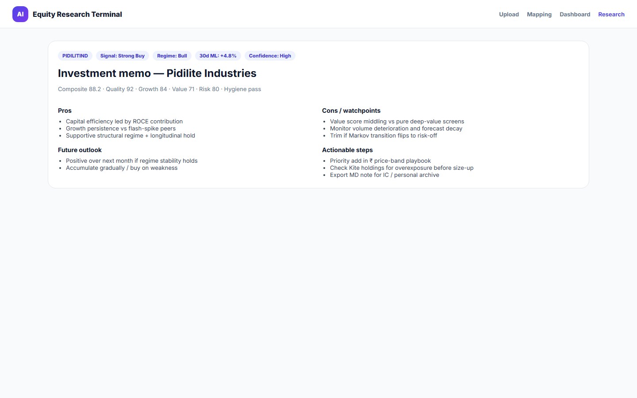The image size is (637, 398).
Task: Click the Equity Research Terminal title
Action: pos(77,14)
